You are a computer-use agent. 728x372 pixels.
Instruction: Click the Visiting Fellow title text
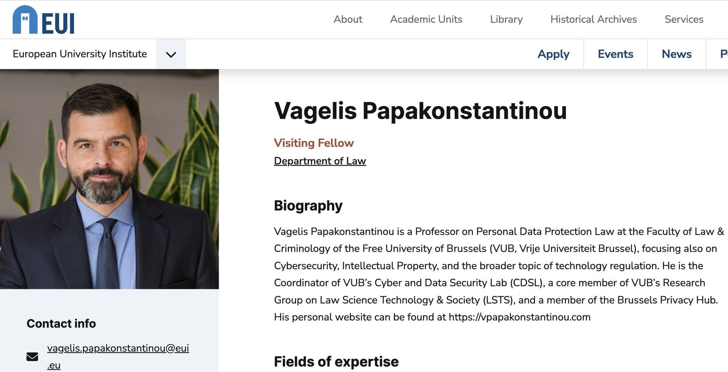pos(314,143)
